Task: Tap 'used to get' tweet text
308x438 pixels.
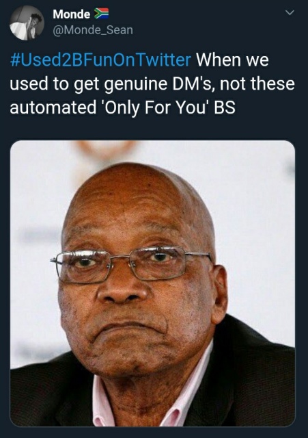Action: [x=55, y=83]
